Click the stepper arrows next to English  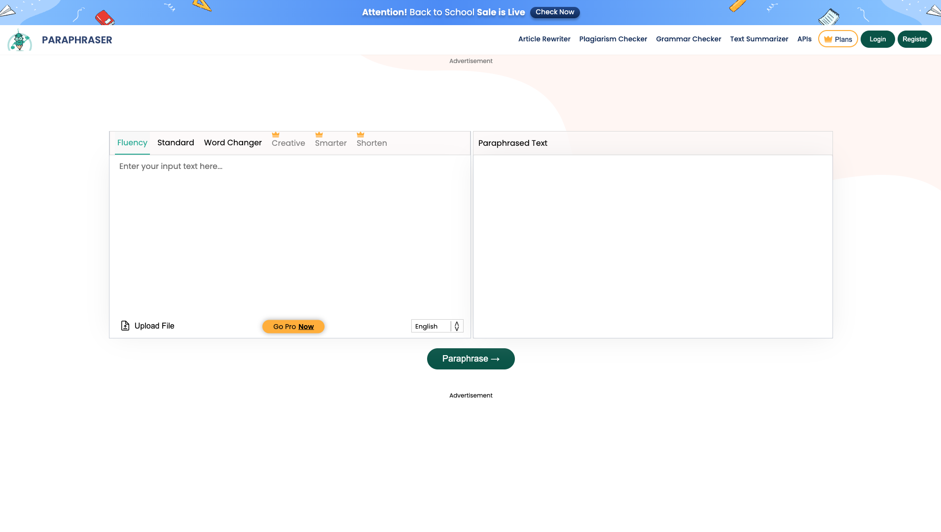pos(456,326)
